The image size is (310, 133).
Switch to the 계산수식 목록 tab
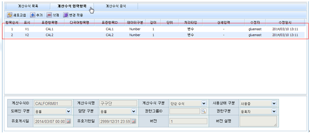(28, 6)
